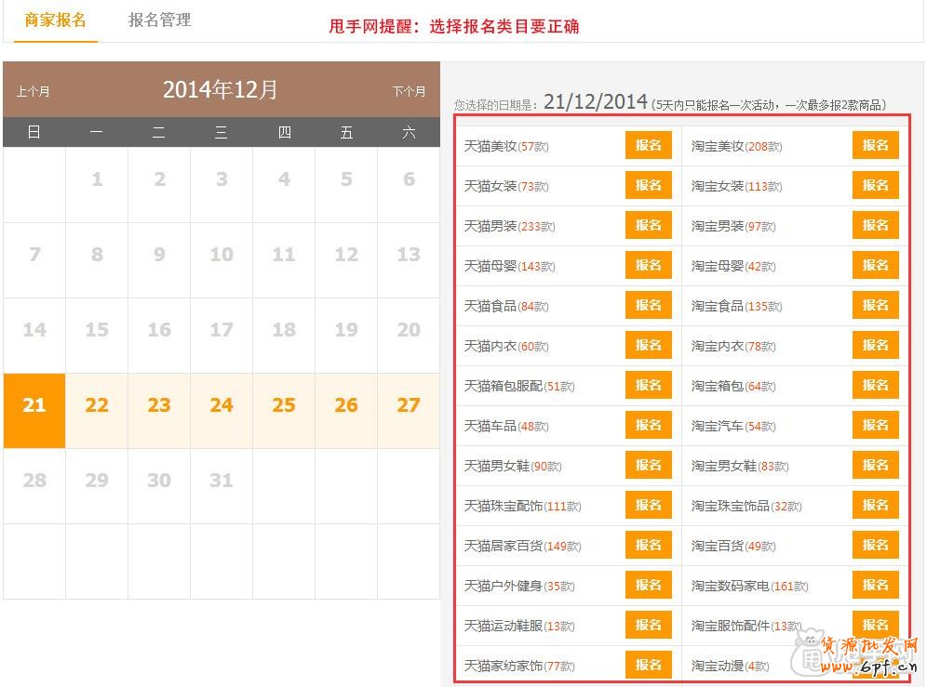Go to next month via 下个月
The image size is (927, 687).
click(409, 91)
